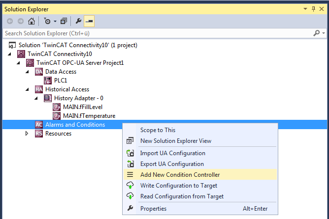329x219 pixels.
Task: Collapse the History Adapter - 0 node
Action: click(36, 98)
